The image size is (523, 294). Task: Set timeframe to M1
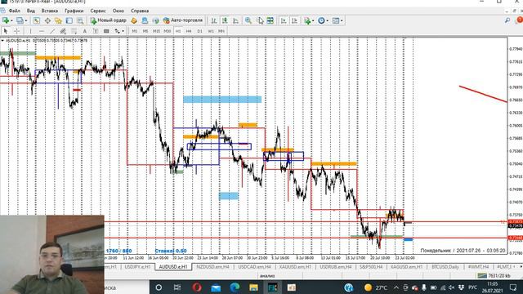(x=134, y=31)
